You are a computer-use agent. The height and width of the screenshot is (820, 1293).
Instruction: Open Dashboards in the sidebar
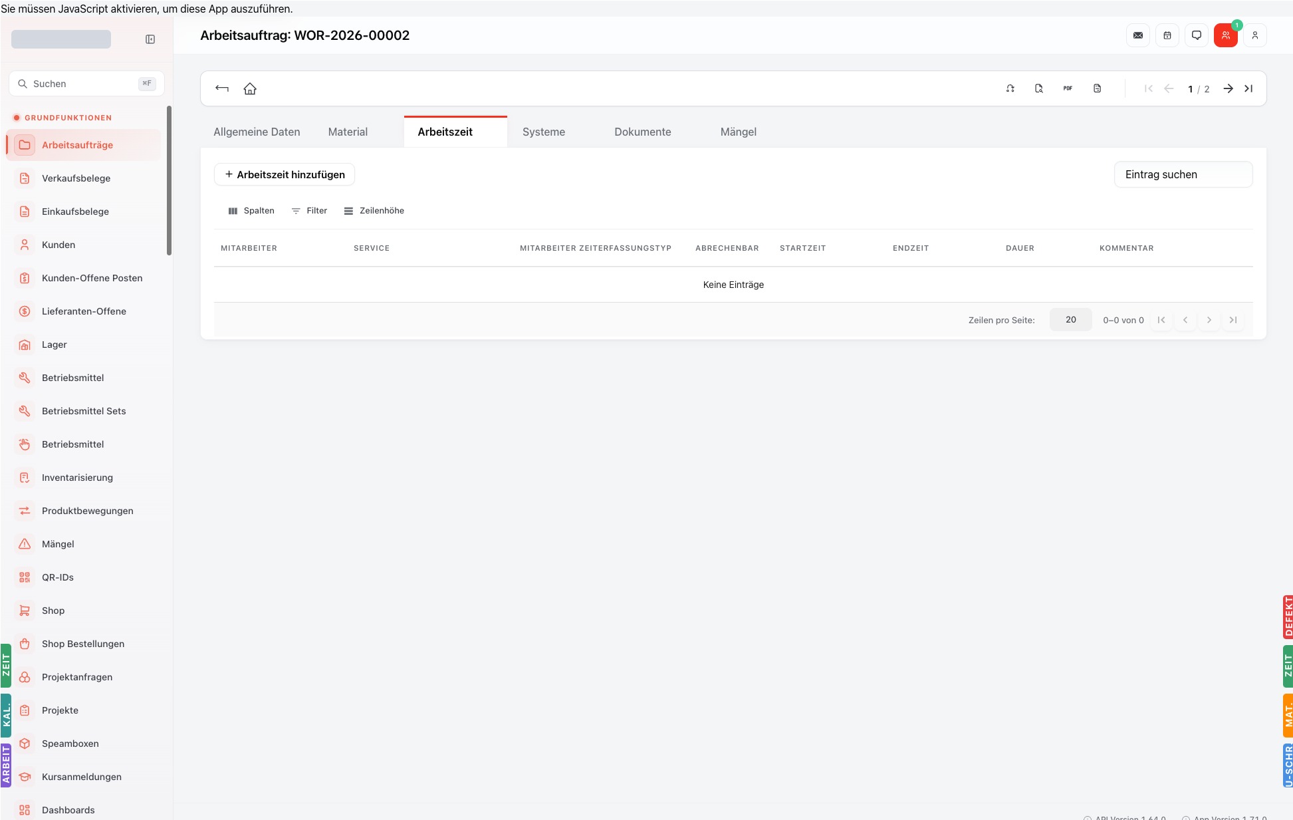coord(84,810)
